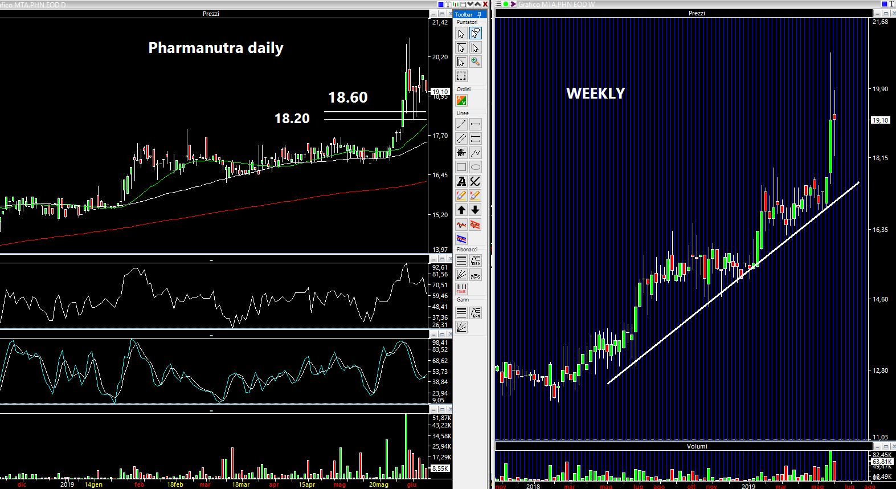Activate the crosshair corner pointer tool
This screenshot has height=489, width=896.
461,62
